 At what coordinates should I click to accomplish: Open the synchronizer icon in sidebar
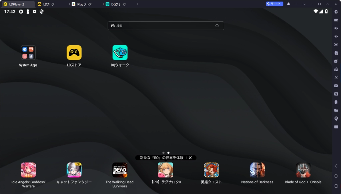336,94
